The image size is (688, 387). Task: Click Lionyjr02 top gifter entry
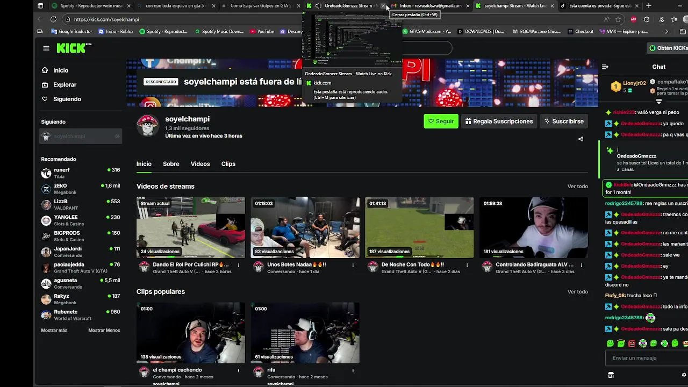tap(629, 87)
